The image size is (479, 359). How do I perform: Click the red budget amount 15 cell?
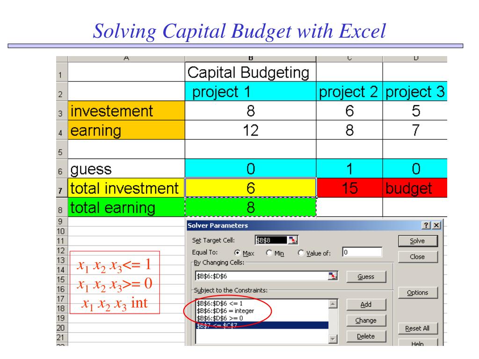349,188
